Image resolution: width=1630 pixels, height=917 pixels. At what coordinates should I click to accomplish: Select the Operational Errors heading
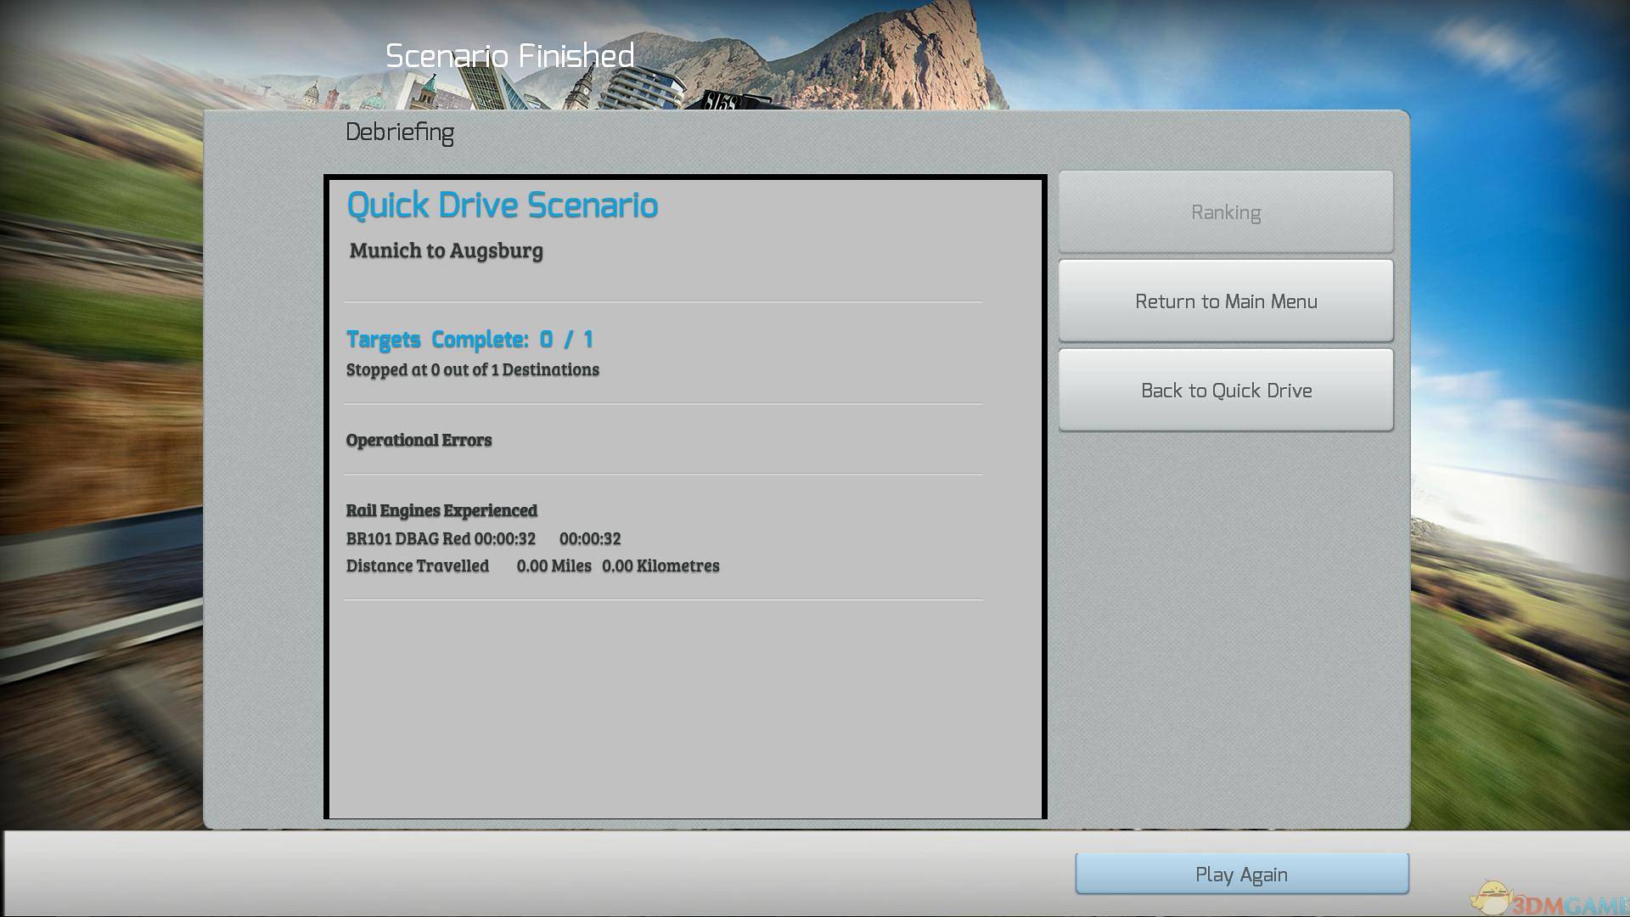coord(419,440)
